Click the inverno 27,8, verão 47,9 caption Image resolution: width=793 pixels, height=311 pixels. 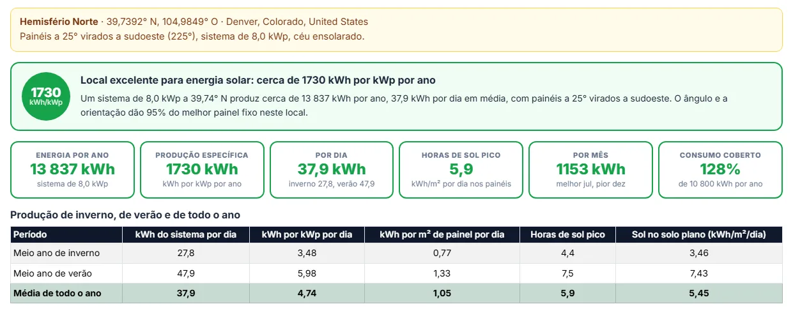point(332,184)
